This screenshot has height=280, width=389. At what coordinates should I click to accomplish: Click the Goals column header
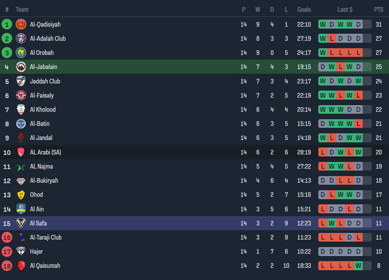point(304,9)
